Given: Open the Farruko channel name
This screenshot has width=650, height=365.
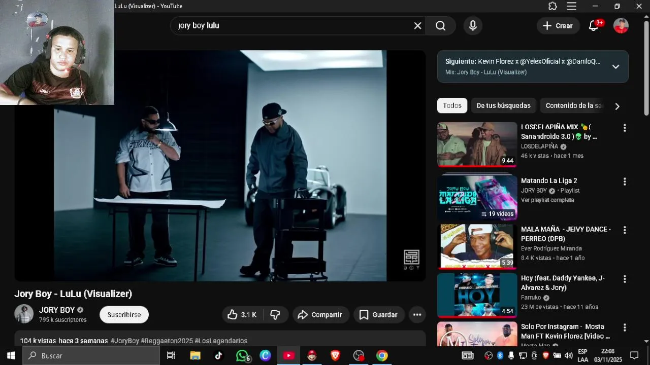Looking at the screenshot, I should tap(531, 298).
